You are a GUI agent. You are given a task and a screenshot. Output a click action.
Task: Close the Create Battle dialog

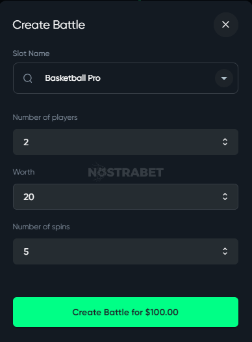coord(225,25)
